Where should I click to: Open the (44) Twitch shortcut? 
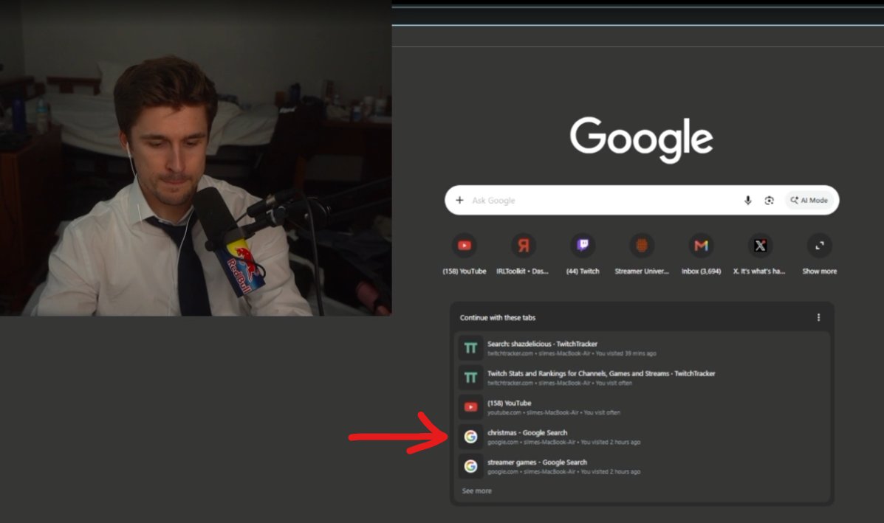583,254
